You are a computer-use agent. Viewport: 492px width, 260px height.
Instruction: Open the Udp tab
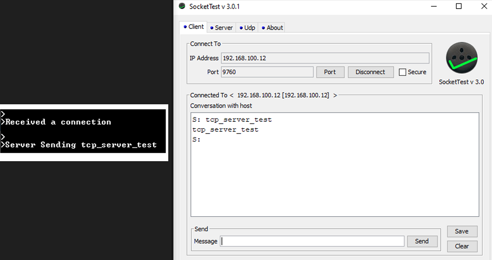[247, 28]
